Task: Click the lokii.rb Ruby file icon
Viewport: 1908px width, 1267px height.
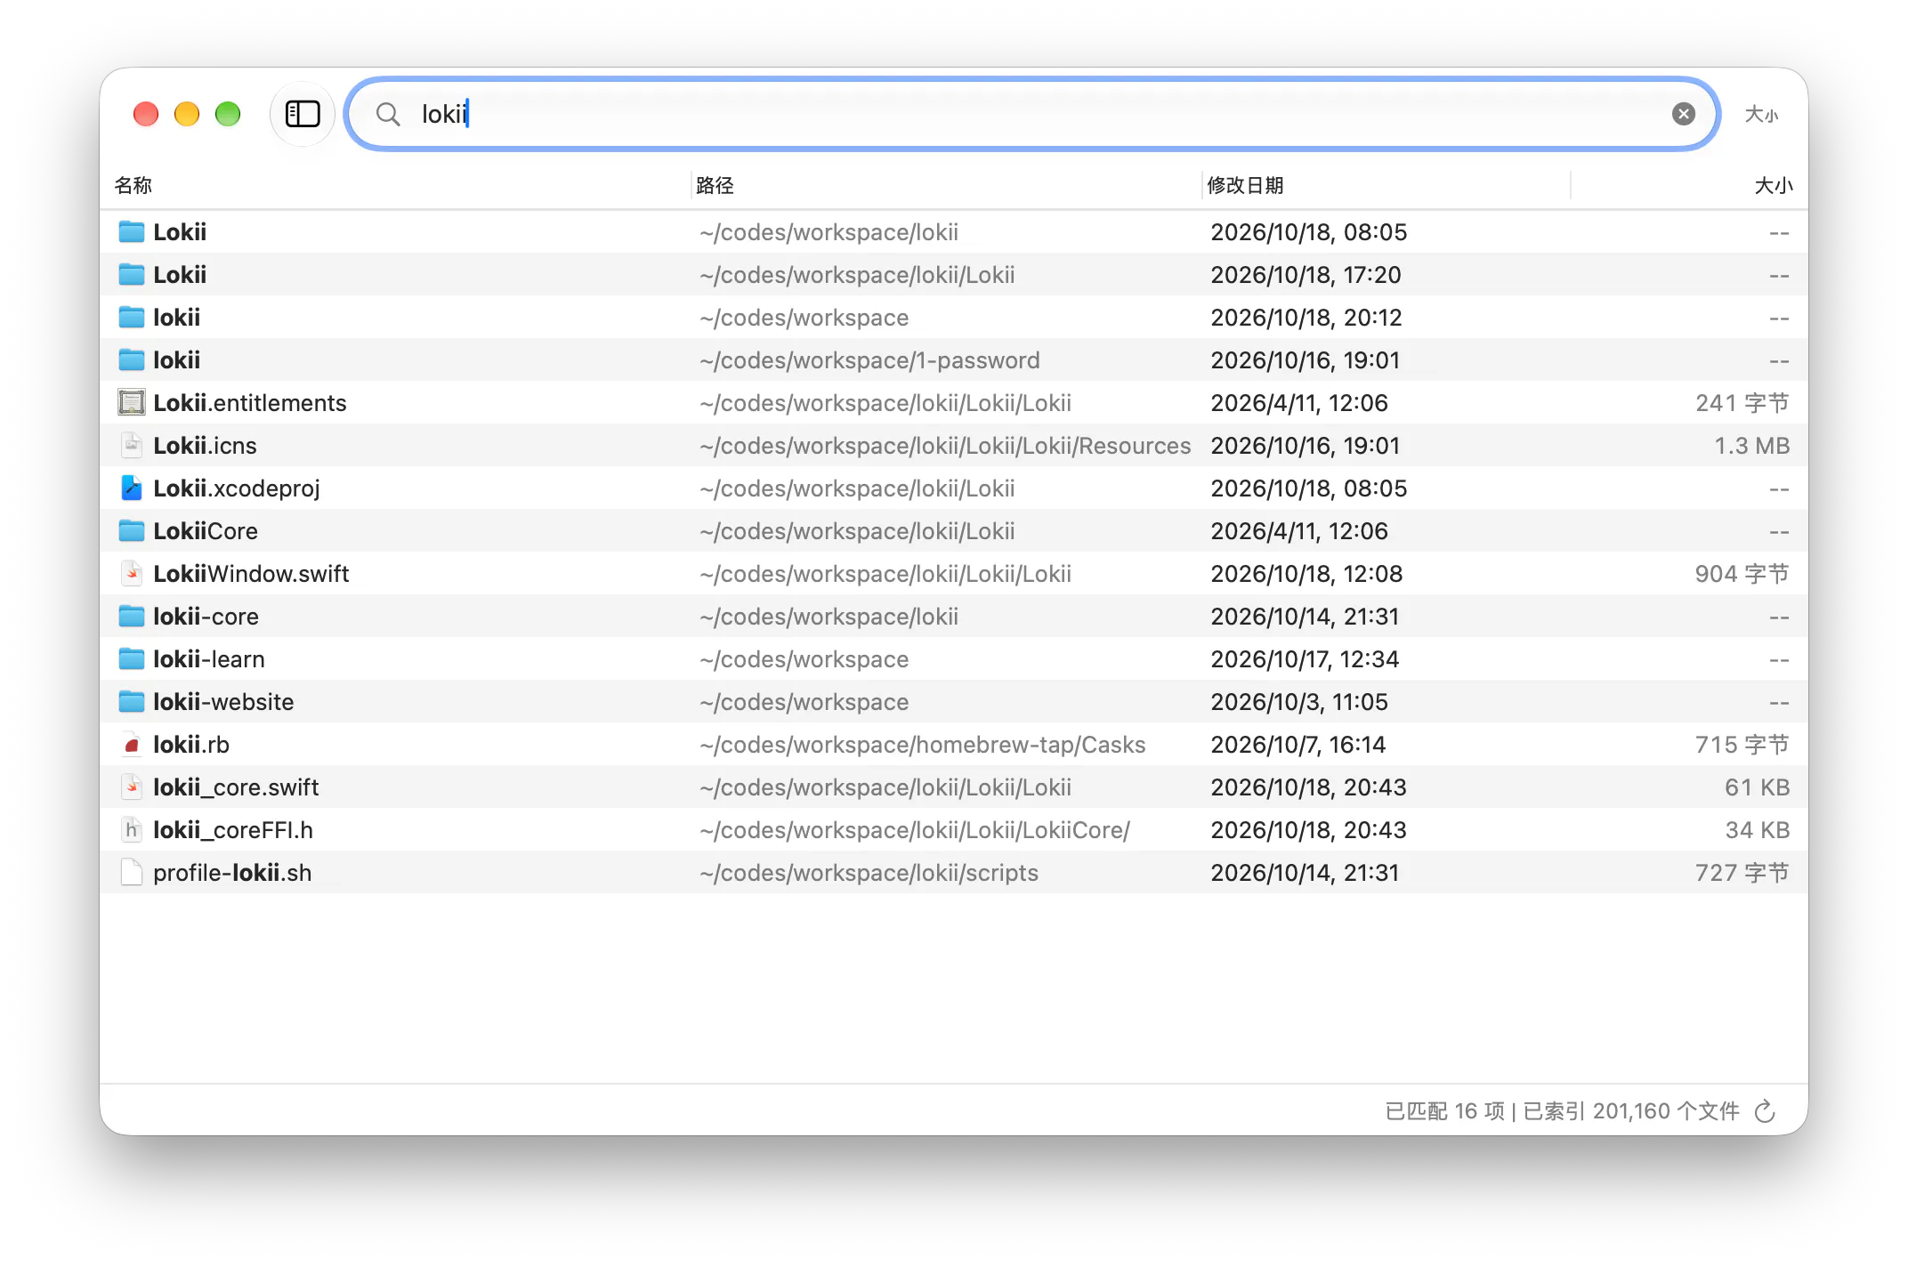Action: pos(132,745)
